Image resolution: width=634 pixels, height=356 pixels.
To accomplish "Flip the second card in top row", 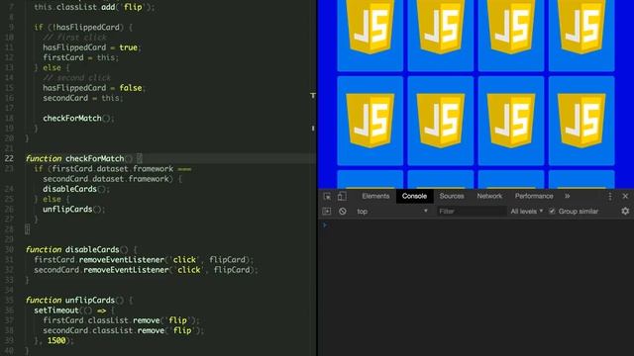I will pos(441,36).
